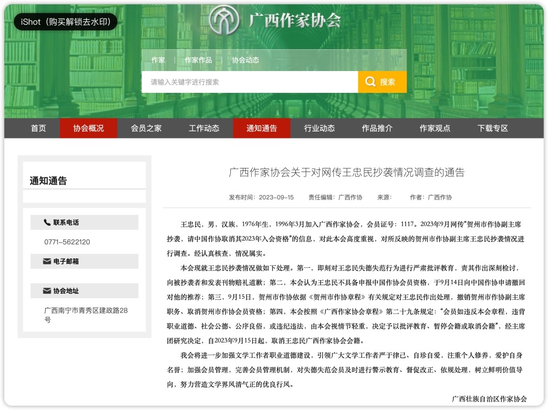Select the 作家 search category
This screenshot has height=410, width=548.
(x=158, y=60)
